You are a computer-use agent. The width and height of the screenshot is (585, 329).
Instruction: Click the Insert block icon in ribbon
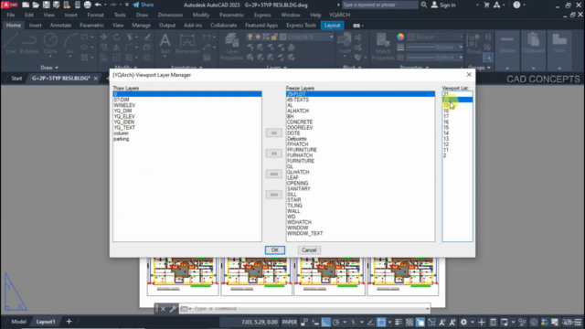(345, 44)
